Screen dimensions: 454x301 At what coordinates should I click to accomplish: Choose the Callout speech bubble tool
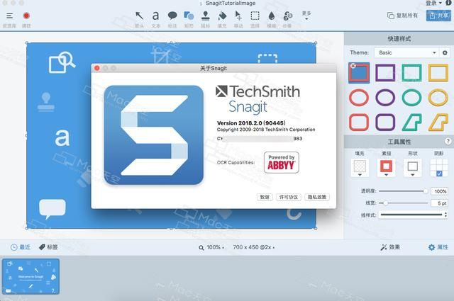(172, 16)
